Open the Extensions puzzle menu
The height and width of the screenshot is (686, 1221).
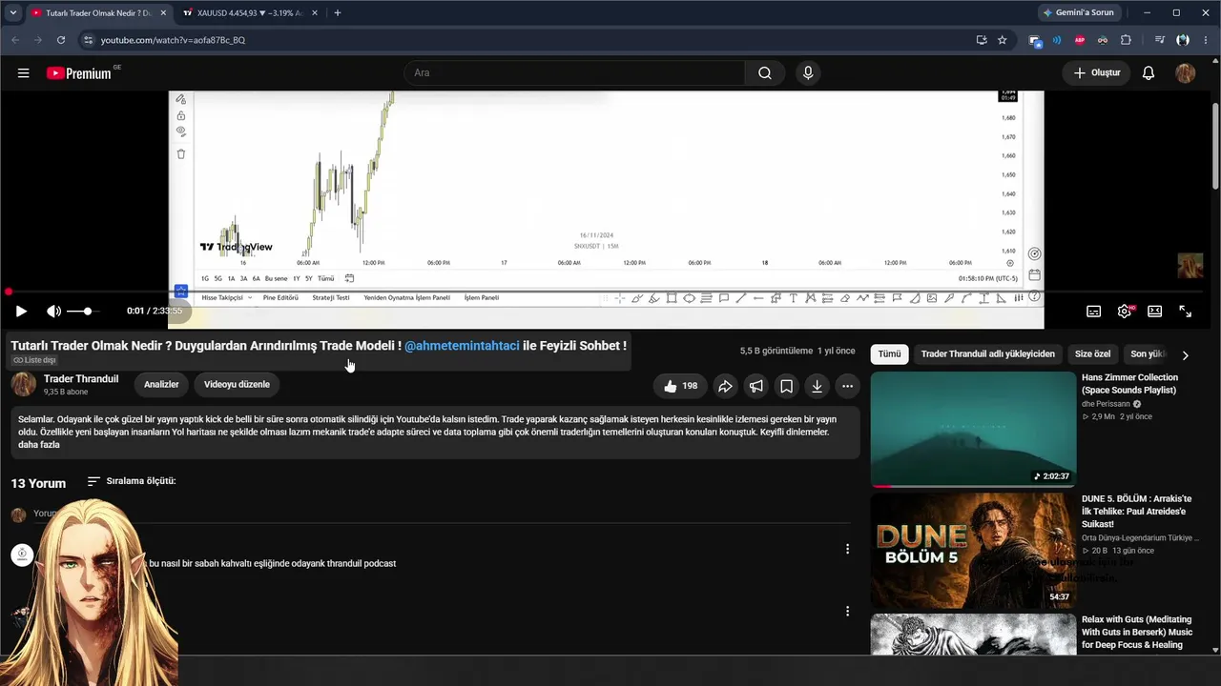point(1126,40)
